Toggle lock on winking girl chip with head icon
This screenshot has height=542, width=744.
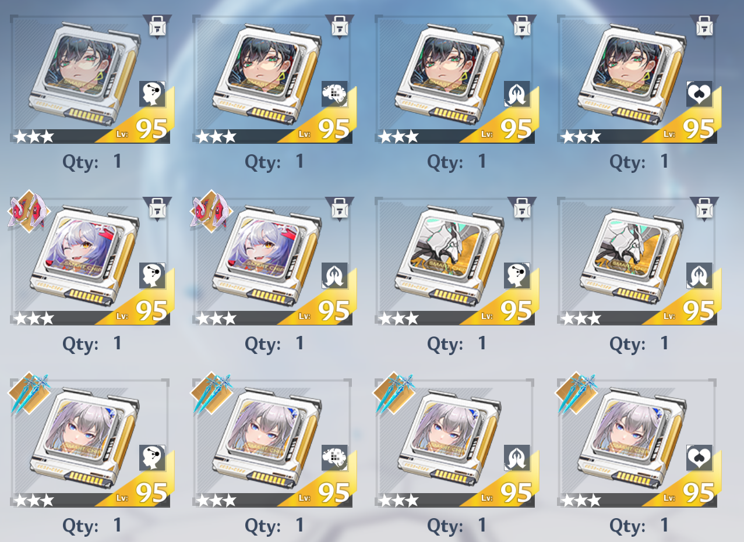point(157,208)
